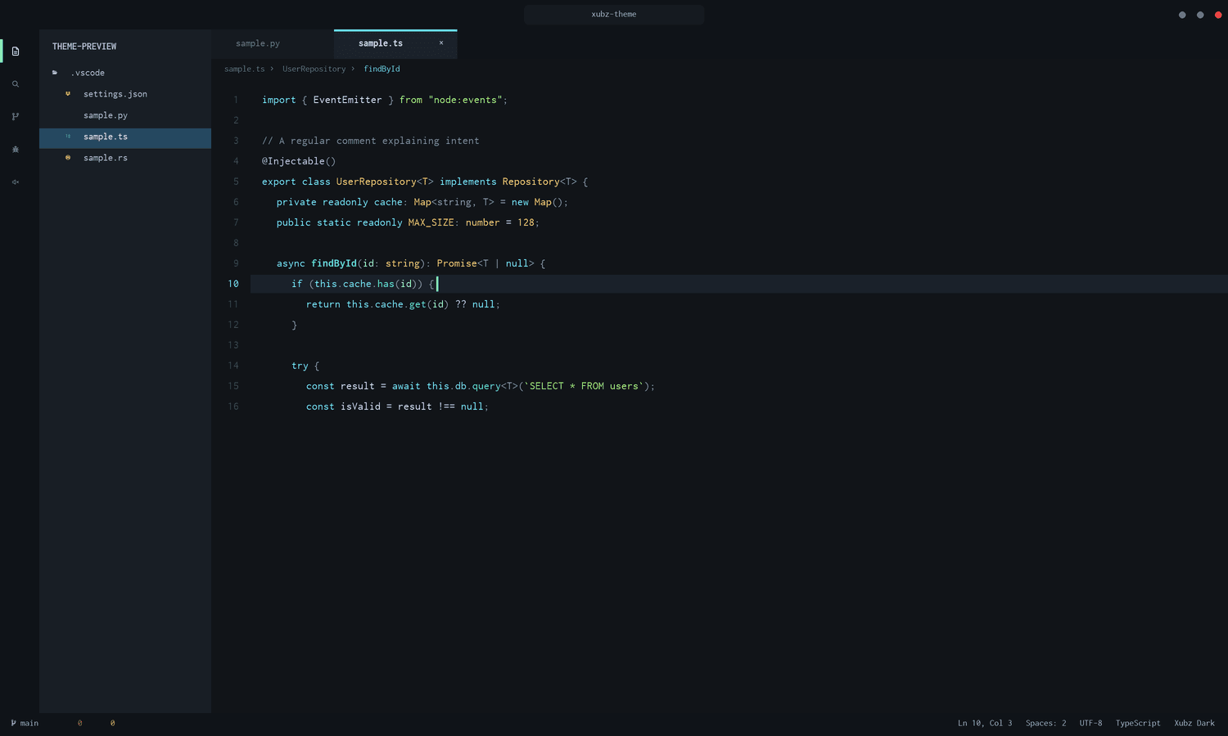Open sample.py from the file tree
The height and width of the screenshot is (736, 1228).
pyautogui.click(x=125, y=115)
